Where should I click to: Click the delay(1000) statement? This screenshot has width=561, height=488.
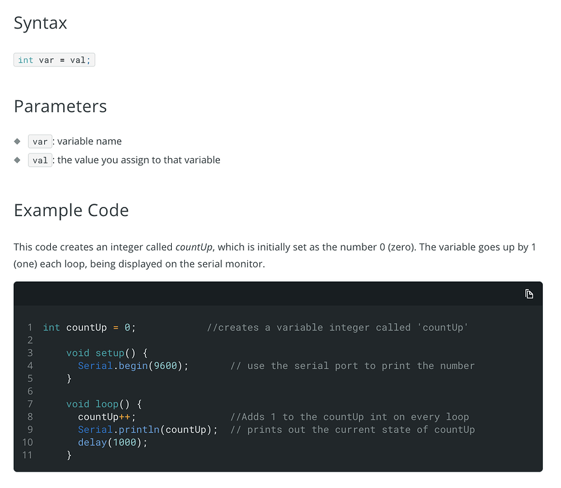(x=113, y=442)
